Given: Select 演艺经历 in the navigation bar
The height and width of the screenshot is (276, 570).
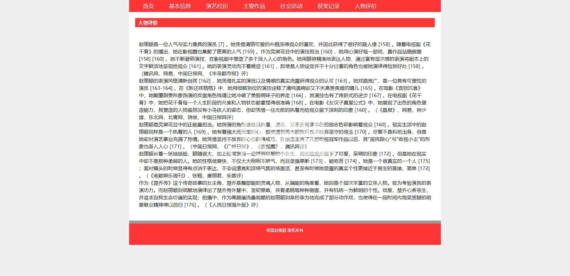Looking at the screenshot, I should click(x=217, y=6).
